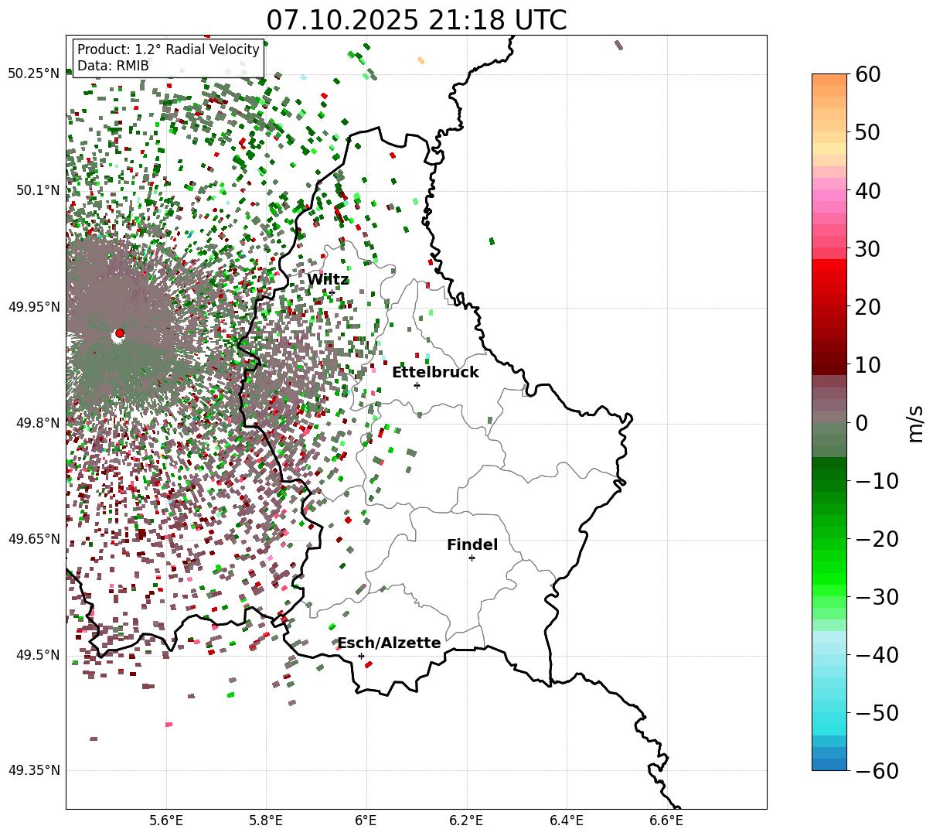Click the Esch/Alzette station cross marker
This screenshot has height=836, width=933.
click(x=361, y=656)
